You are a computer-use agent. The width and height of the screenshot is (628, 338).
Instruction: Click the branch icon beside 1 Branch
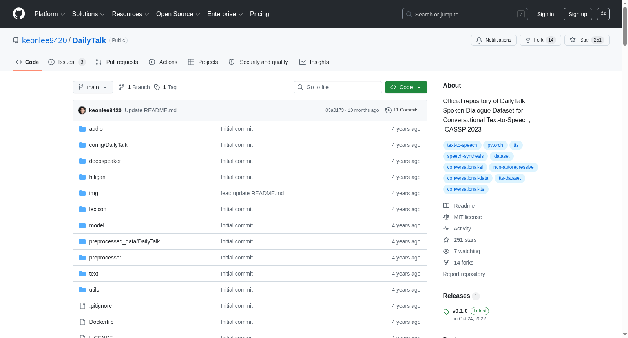point(122,87)
